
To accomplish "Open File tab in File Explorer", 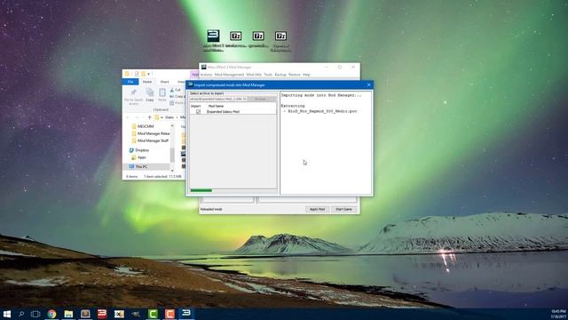I will point(130,82).
